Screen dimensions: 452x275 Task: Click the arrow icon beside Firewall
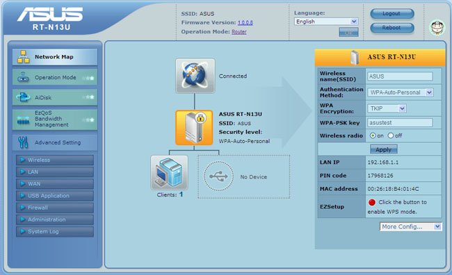point(22,208)
